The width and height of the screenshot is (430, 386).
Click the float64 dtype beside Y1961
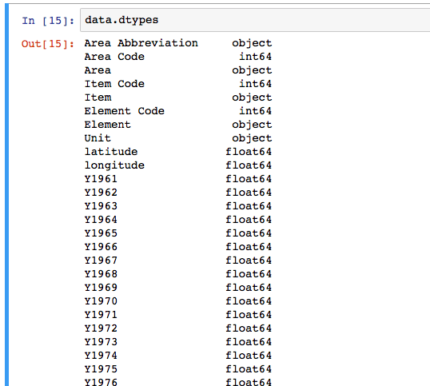pos(249,179)
